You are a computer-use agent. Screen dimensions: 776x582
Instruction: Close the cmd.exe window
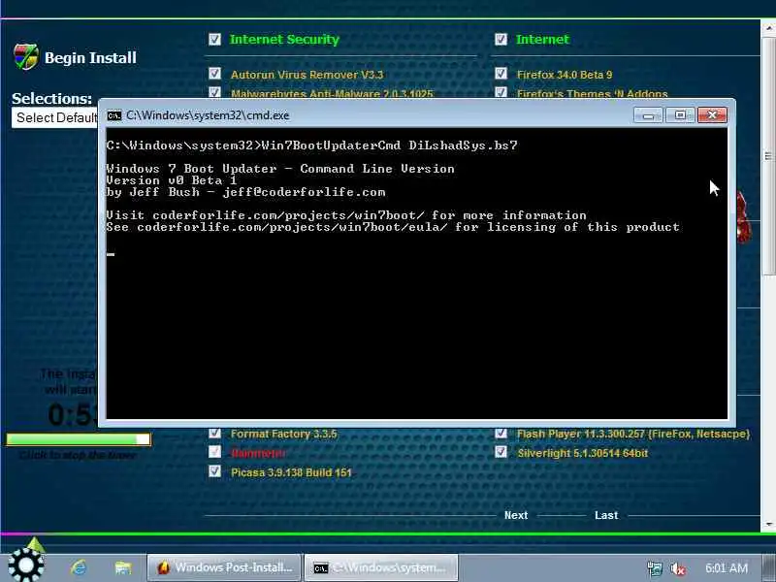712,115
